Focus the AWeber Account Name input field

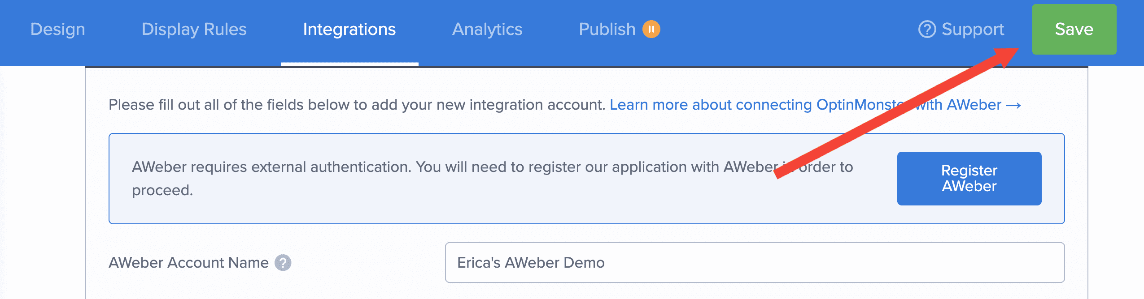point(755,263)
